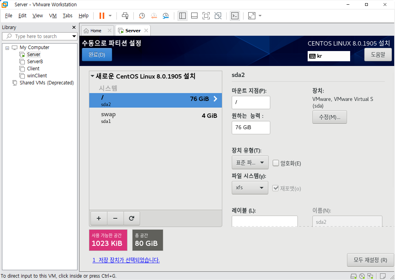
Task: Add a new mount point with the plus button
Action: [x=99, y=218]
